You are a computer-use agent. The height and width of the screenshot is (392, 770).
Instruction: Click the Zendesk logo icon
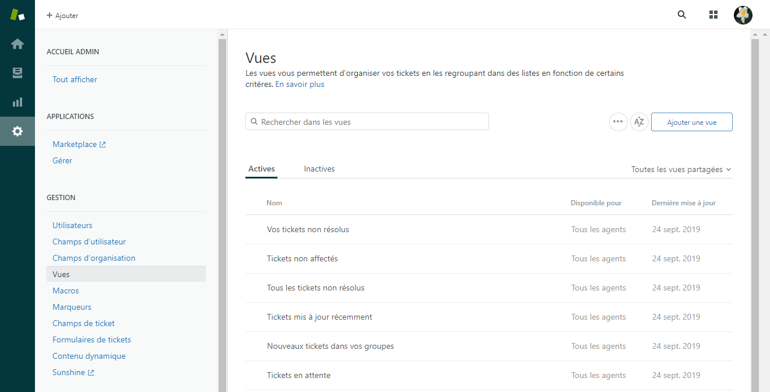tap(17, 15)
